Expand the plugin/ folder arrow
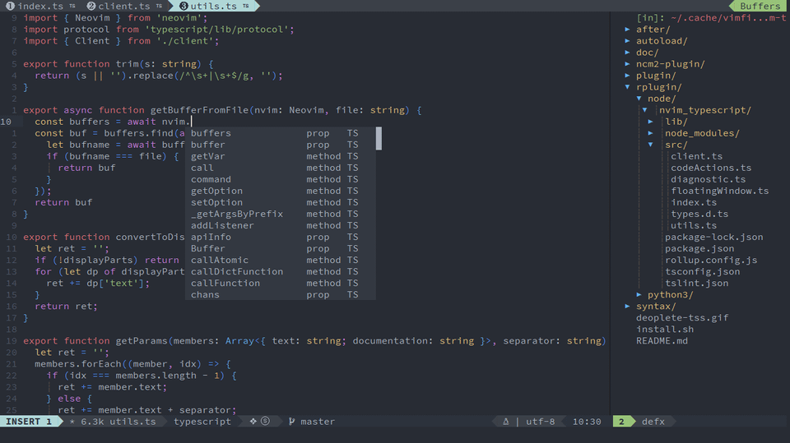Screen dimensions: 790x443 (x=627, y=76)
